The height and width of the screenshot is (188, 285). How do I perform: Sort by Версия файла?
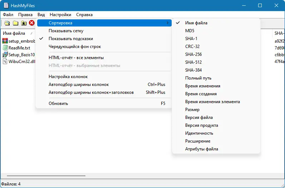pyautogui.click(x=216, y=117)
